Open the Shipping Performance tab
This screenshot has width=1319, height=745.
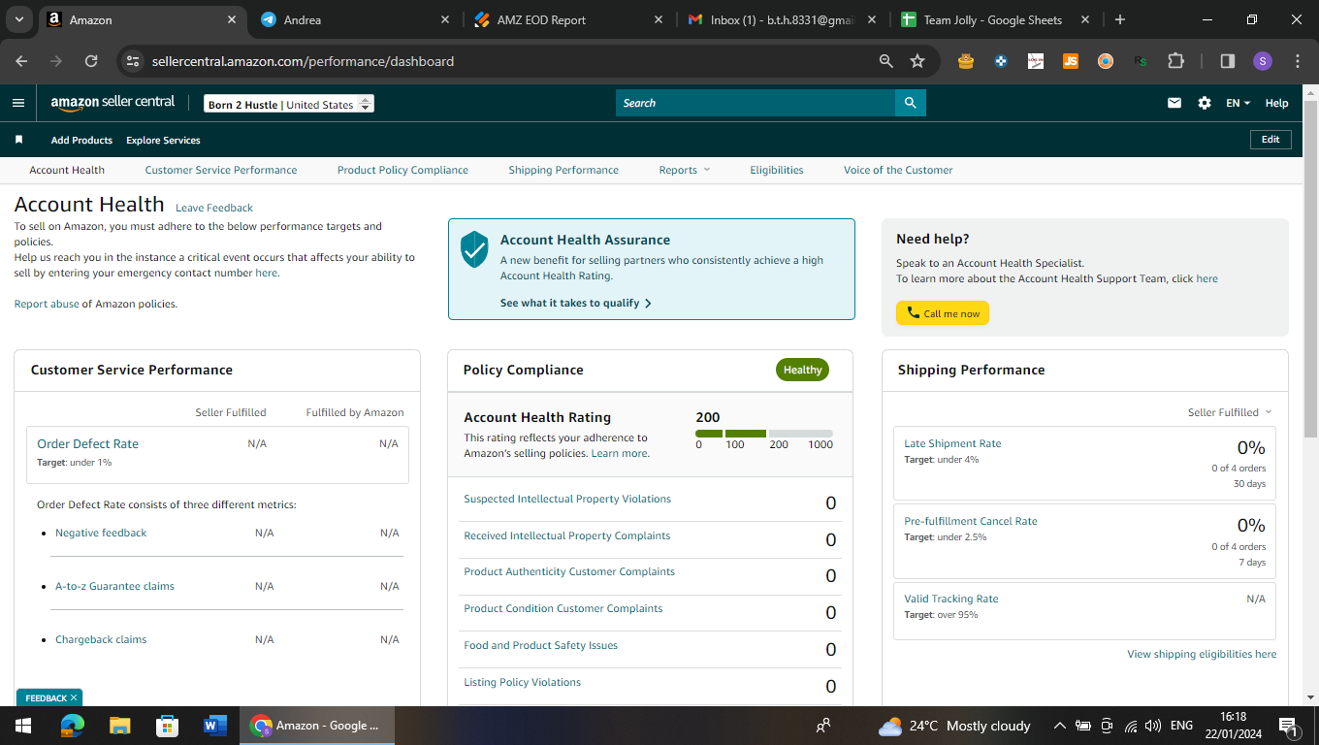(563, 170)
